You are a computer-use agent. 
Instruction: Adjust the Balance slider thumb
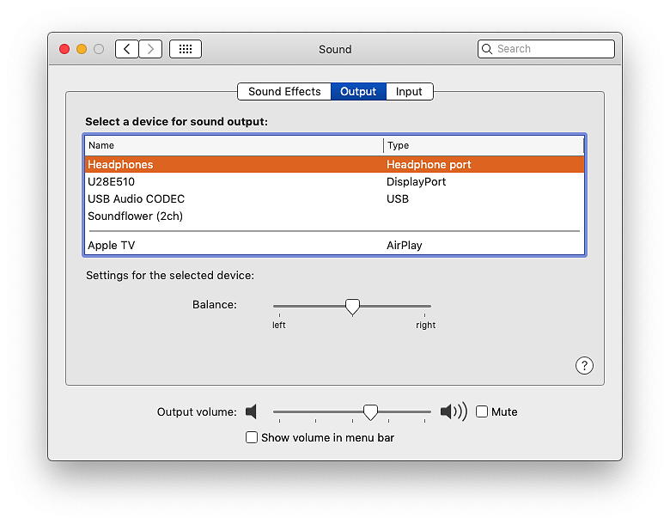tap(352, 307)
